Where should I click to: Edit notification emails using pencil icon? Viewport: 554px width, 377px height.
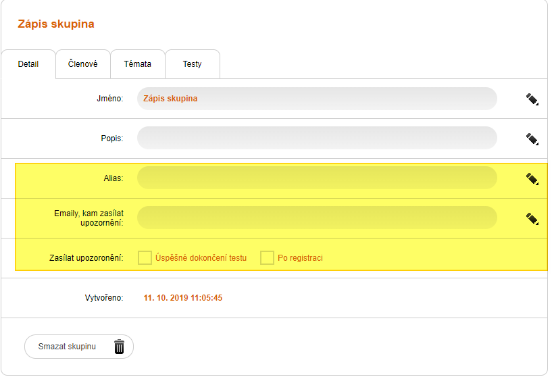pyautogui.click(x=532, y=218)
